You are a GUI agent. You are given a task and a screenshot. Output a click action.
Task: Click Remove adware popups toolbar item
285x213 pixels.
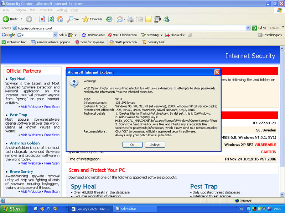click(50, 42)
